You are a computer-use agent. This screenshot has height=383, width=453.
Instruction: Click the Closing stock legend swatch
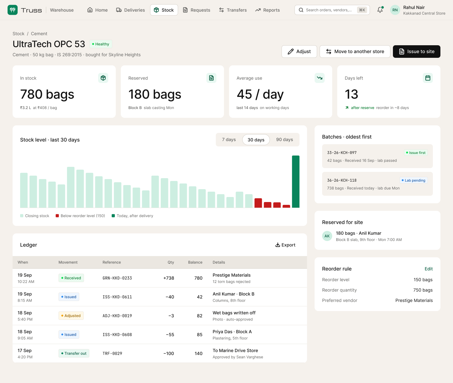(x=22, y=216)
